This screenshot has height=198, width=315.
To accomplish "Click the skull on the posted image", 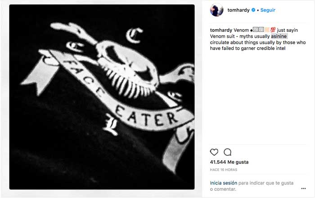I will point(127,69).
